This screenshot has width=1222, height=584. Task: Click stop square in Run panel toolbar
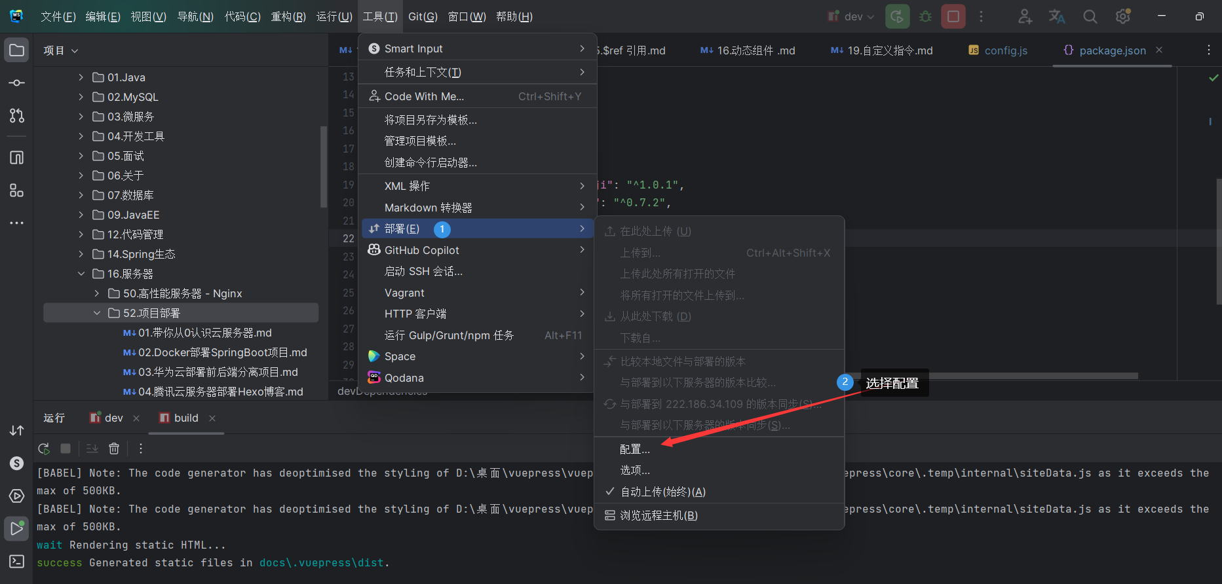66,448
